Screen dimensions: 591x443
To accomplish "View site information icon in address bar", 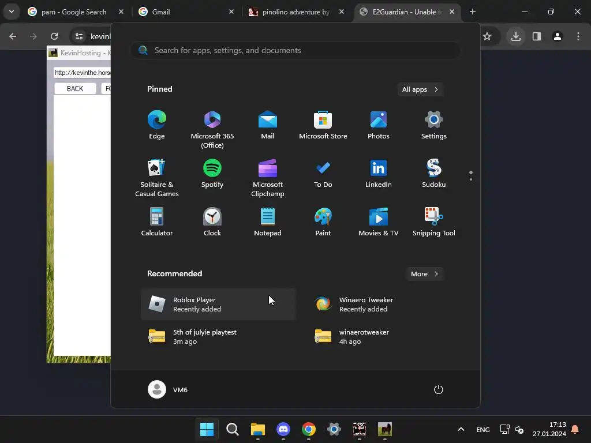I will click(78, 36).
